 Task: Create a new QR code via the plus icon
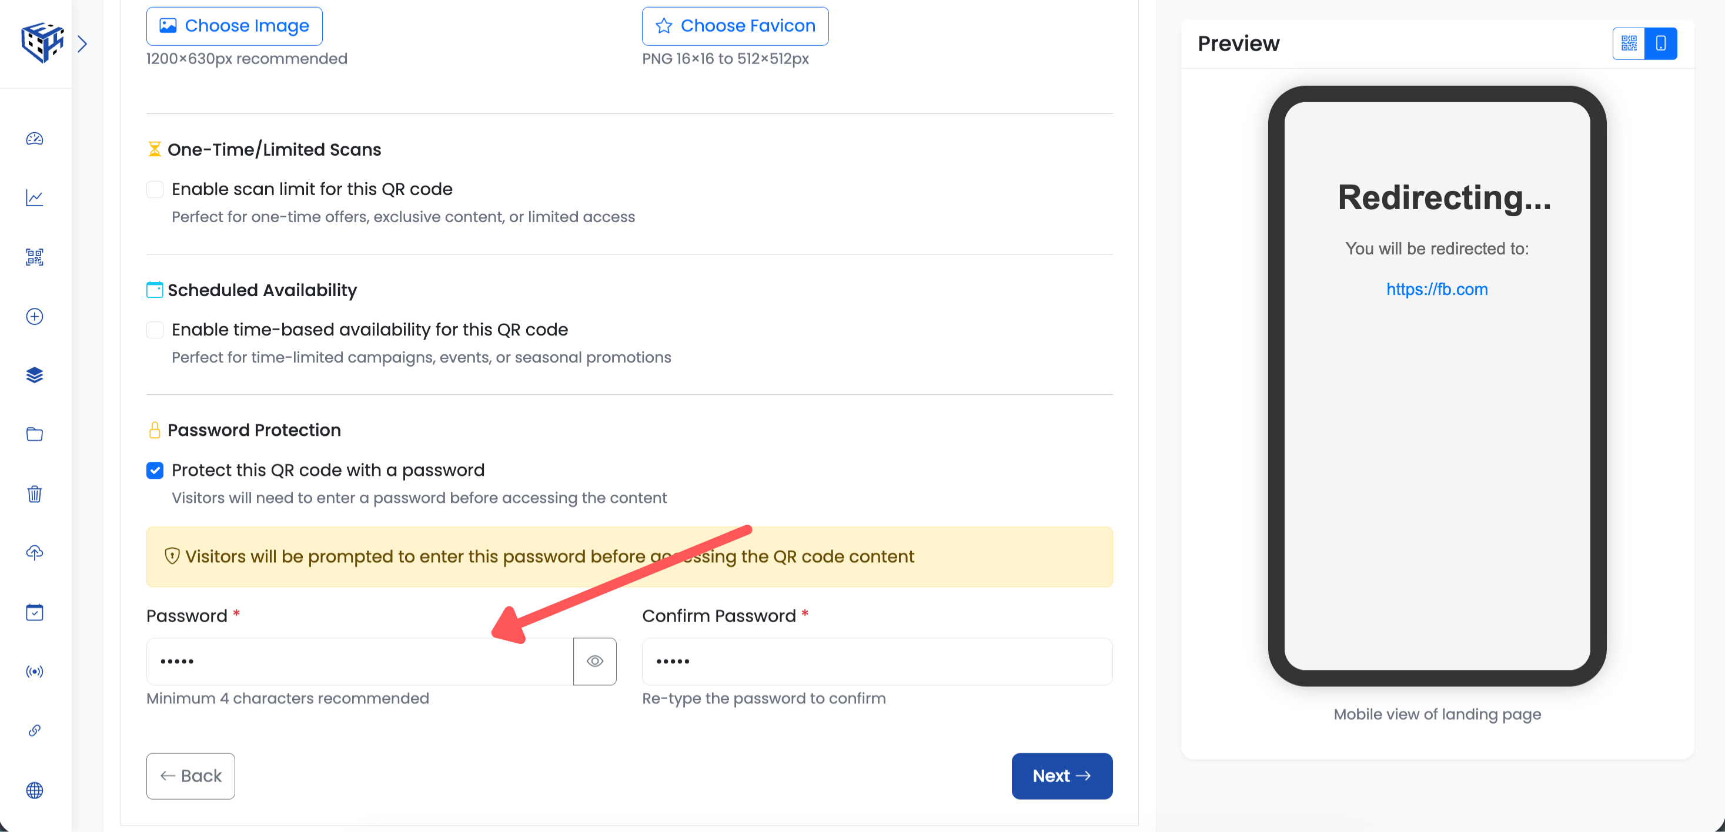[34, 316]
